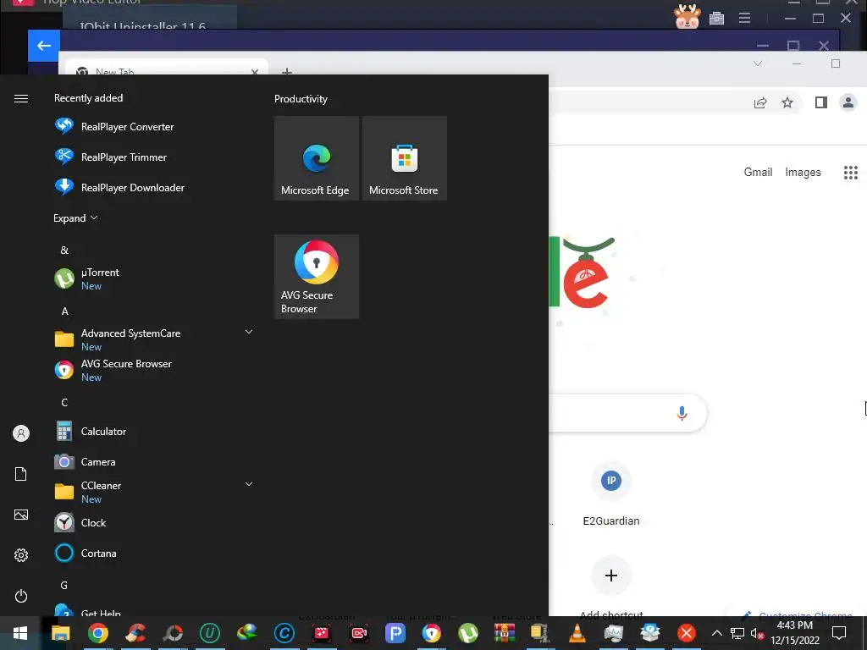The width and height of the screenshot is (867, 650).
Task: Open µTorrent on the taskbar
Action: 468,633
